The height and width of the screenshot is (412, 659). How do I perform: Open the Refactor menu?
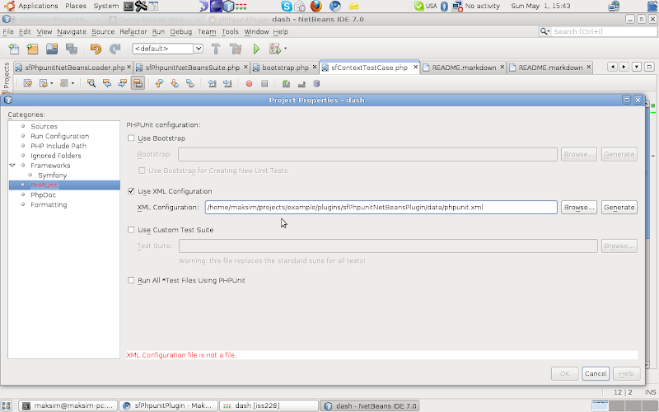[x=133, y=31]
